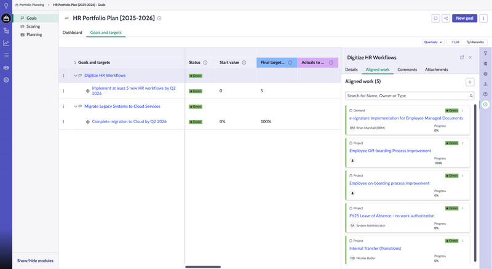Collapse Migrate Legacy Systems to Cloud Services row
Screen dimensions: 492x269
click(x=76, y=106)
